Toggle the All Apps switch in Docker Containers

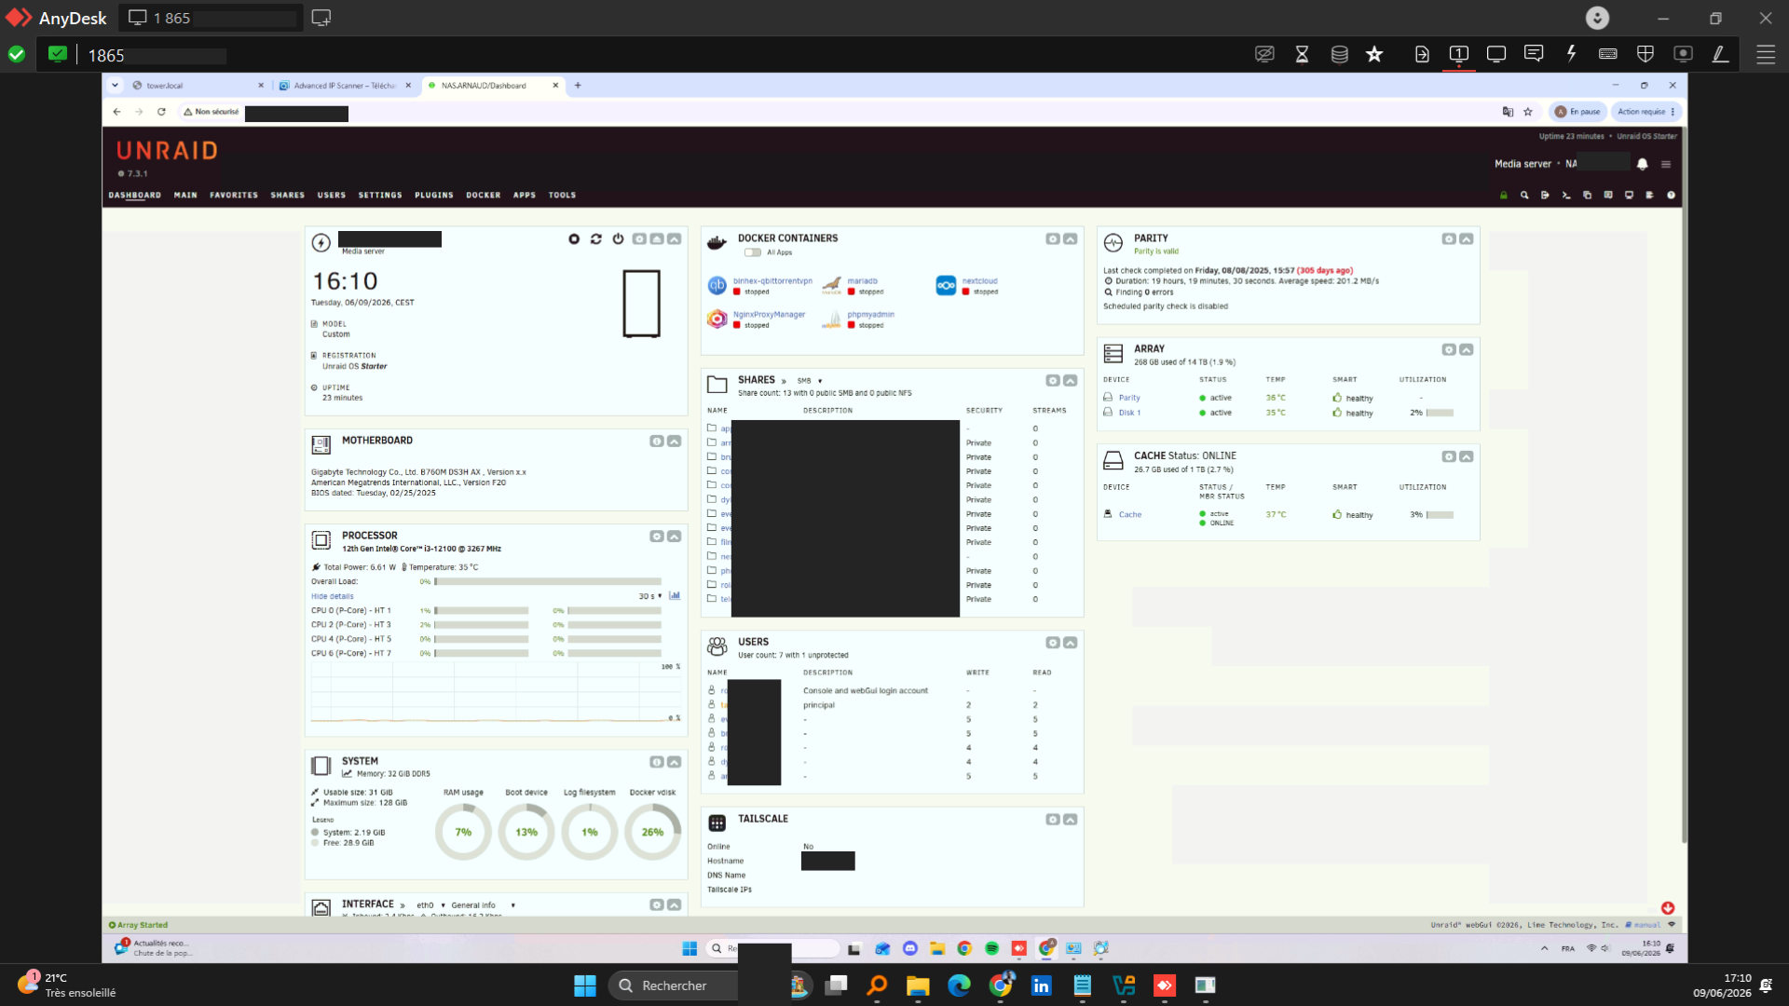coord(752,252)
